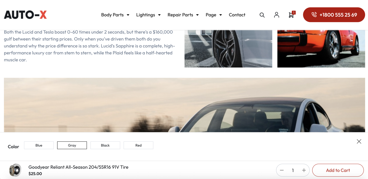The width and height of the screenshot is (368, 179).
Task: Increase quantity with the plus icon
Action: coord(304,170)
